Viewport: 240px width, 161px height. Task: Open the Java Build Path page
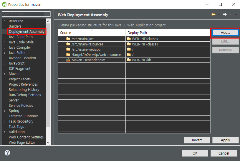point(21,37)
